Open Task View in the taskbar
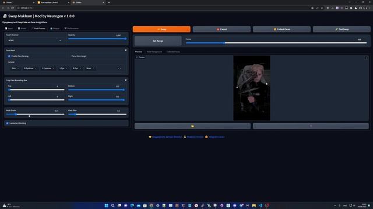 [119, 206]
